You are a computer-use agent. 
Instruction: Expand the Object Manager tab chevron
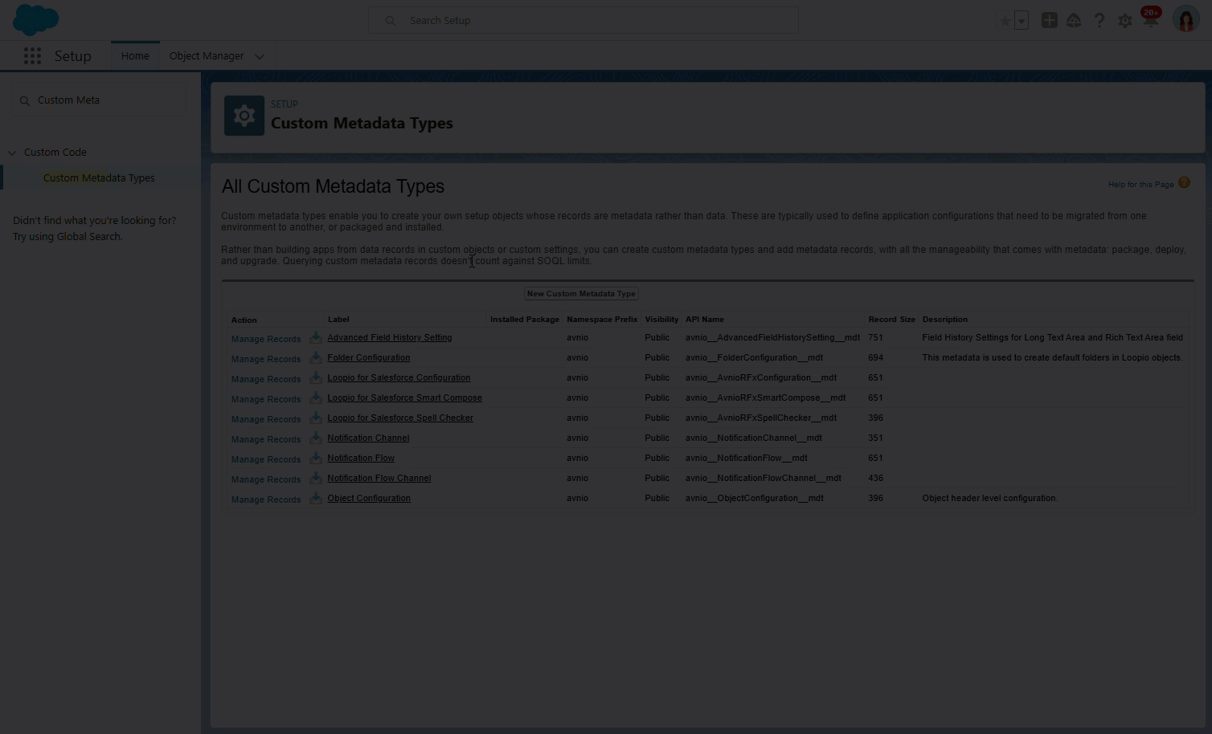[x=259, y=56]
